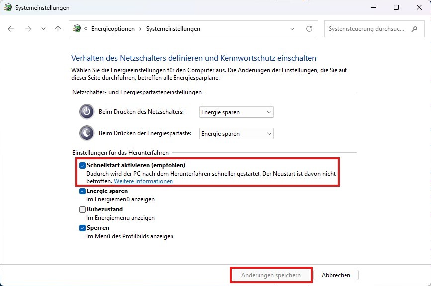Open the Weitere Informationen link
The image size is (431, 286).
(144, 181)
